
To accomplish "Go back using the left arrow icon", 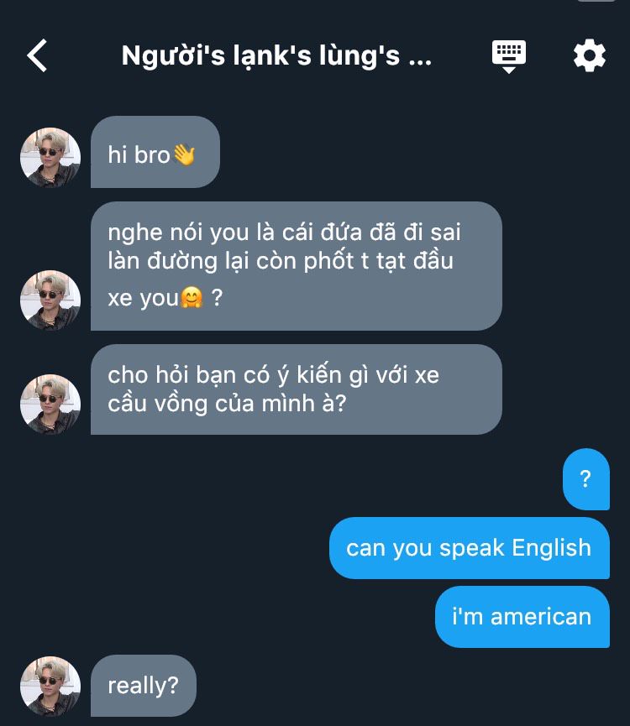I will pos(37,55).
